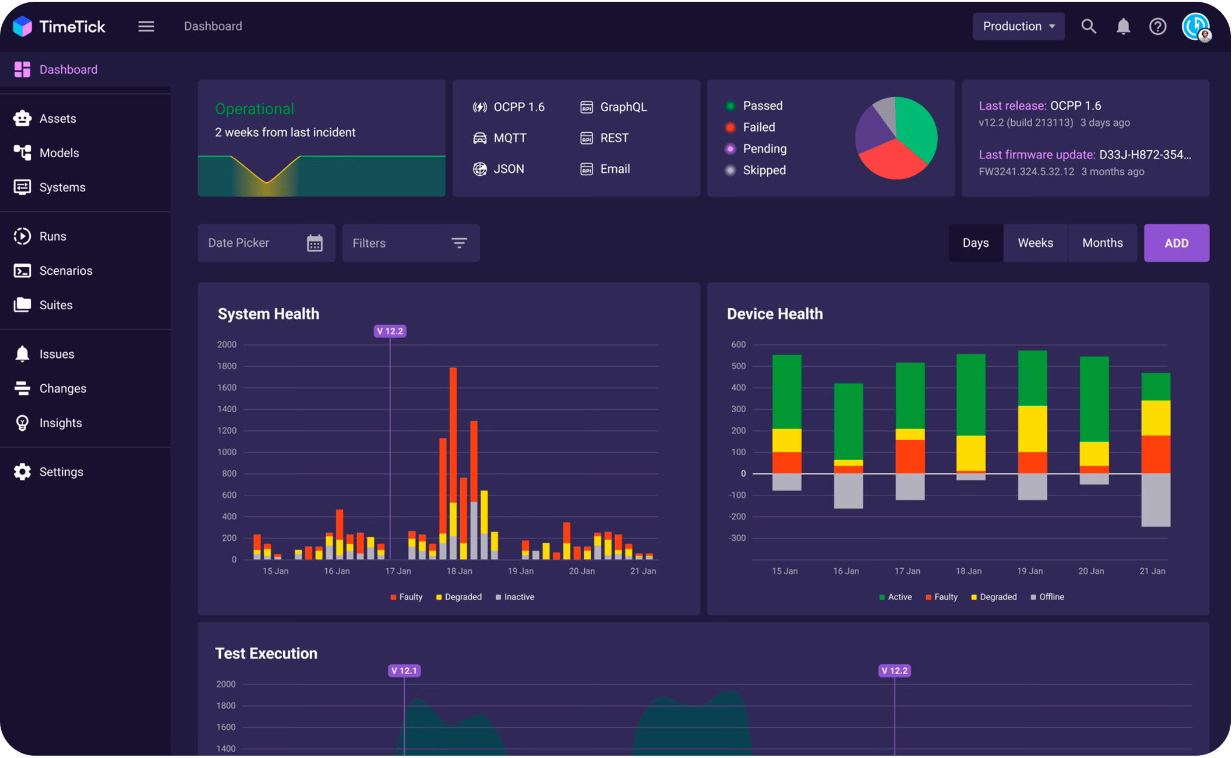Click the JSON globe icon
Screen dimensions: 1232x758
point(479,169)
